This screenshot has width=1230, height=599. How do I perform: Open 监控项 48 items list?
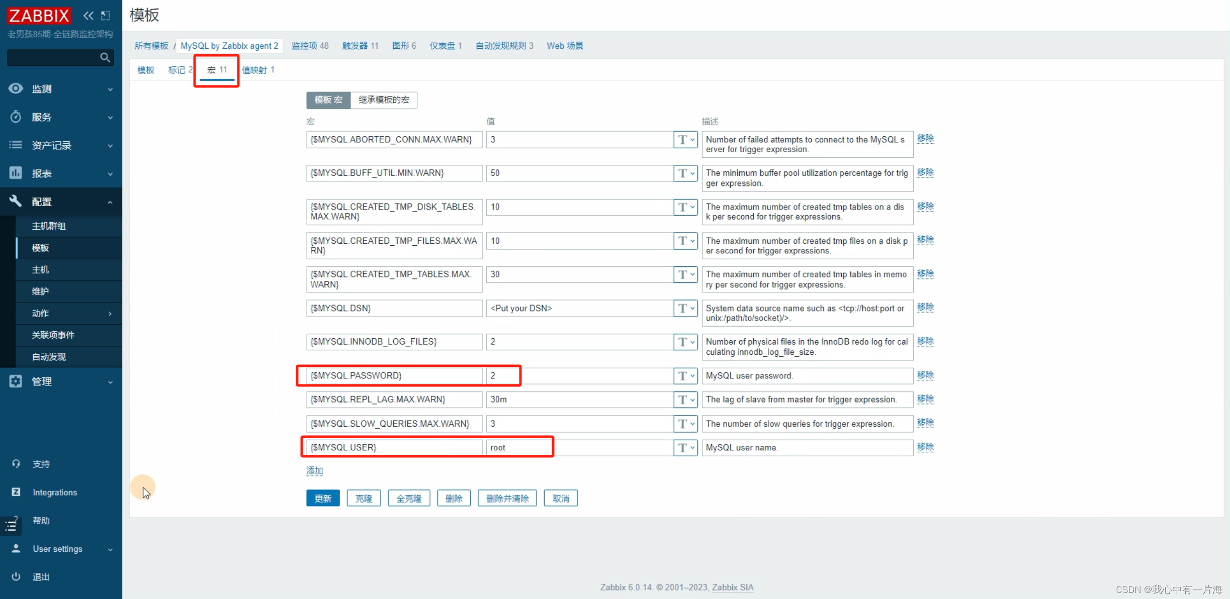[310, 46]
